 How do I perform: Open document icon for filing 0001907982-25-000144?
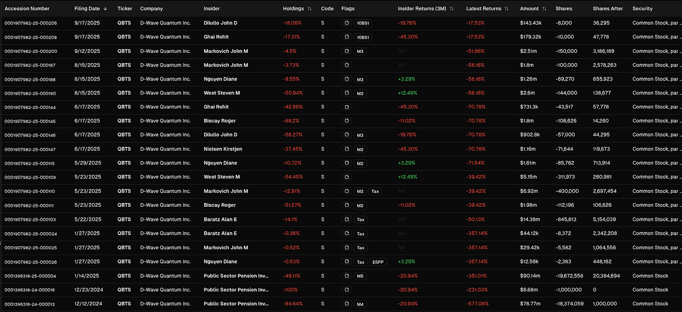[347, 107]
